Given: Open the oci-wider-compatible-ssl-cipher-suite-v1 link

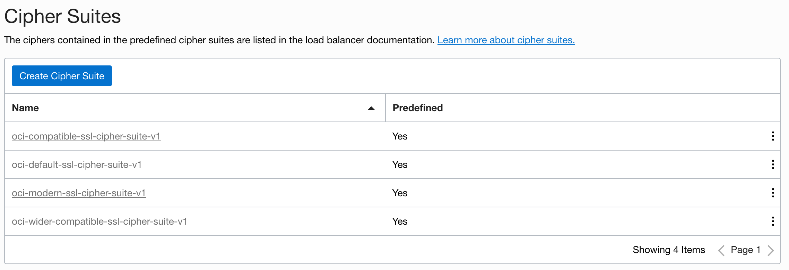Looking at the screenshot, I should click(x=99, y=222).
